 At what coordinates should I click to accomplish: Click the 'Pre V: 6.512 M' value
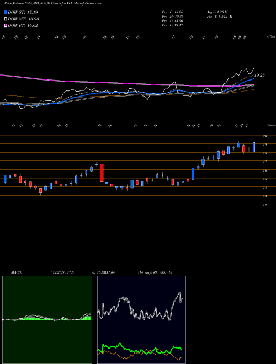(220, 17)
